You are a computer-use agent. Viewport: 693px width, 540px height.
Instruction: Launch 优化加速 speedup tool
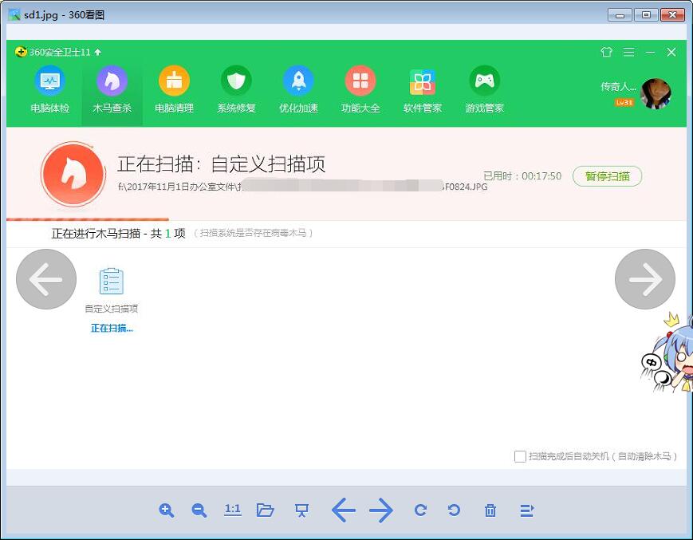pyautogui.click(x=298, y=89)
